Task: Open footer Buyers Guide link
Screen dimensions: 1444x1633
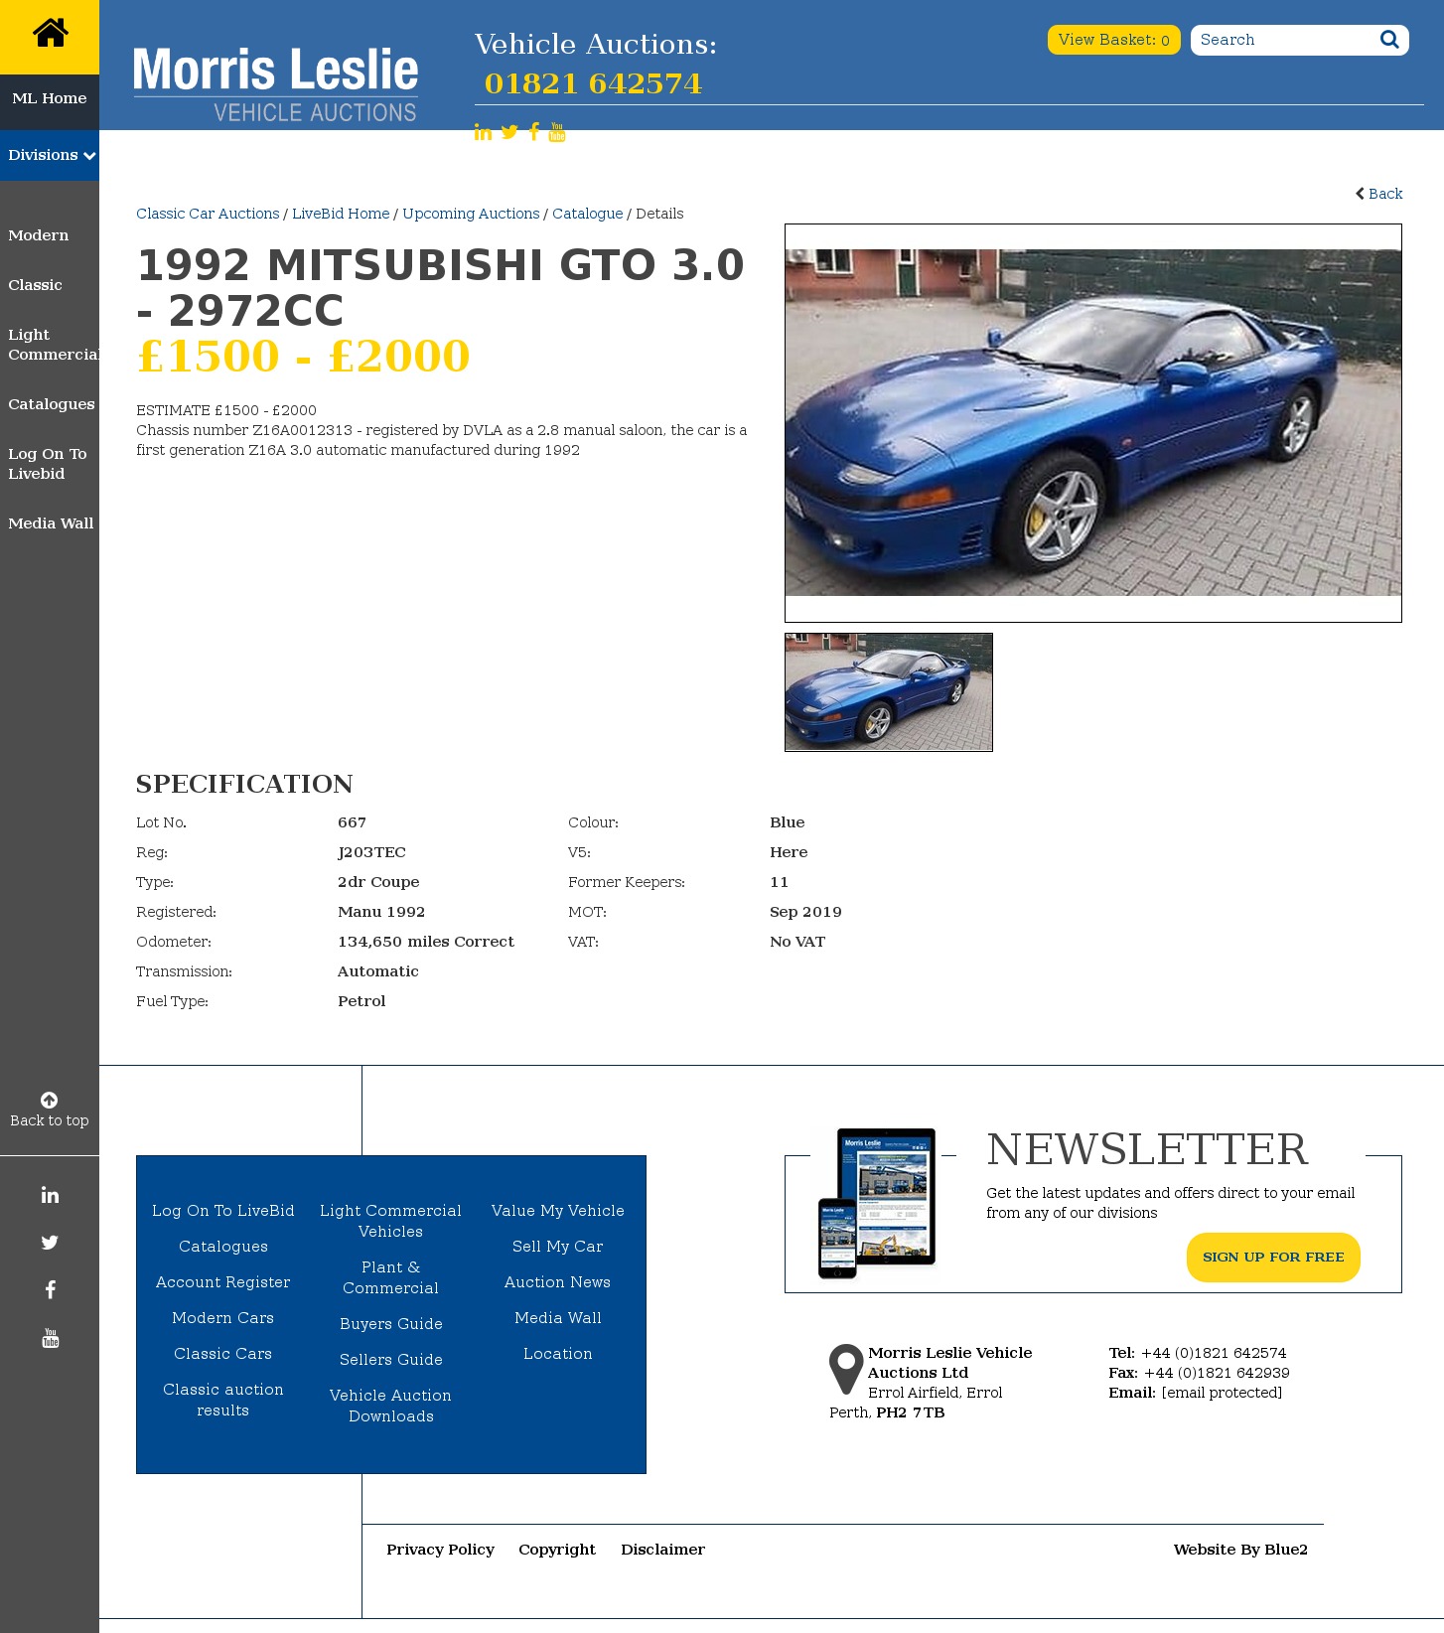Action: pyautogui.click(x=391, y=1324)
